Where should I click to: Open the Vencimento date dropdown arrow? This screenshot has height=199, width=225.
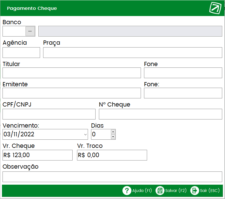pyautogui.click(x=85, y=134)
